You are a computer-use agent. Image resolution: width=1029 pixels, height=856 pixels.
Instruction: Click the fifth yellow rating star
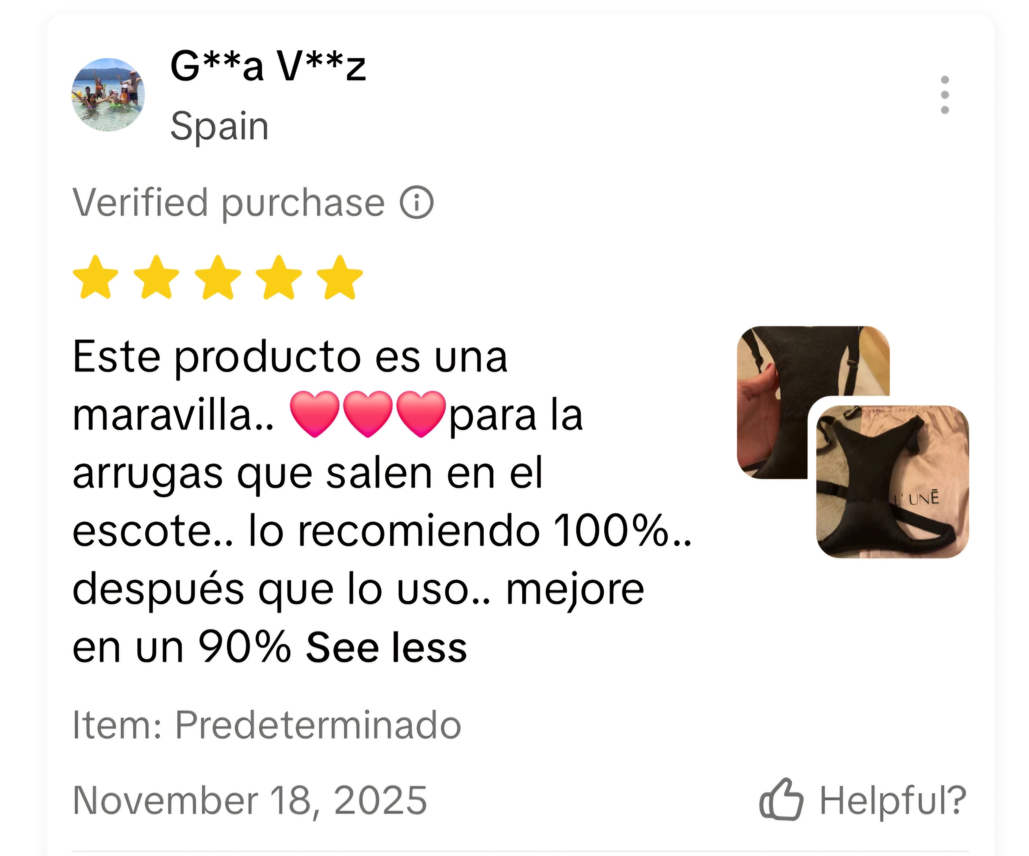340,277
